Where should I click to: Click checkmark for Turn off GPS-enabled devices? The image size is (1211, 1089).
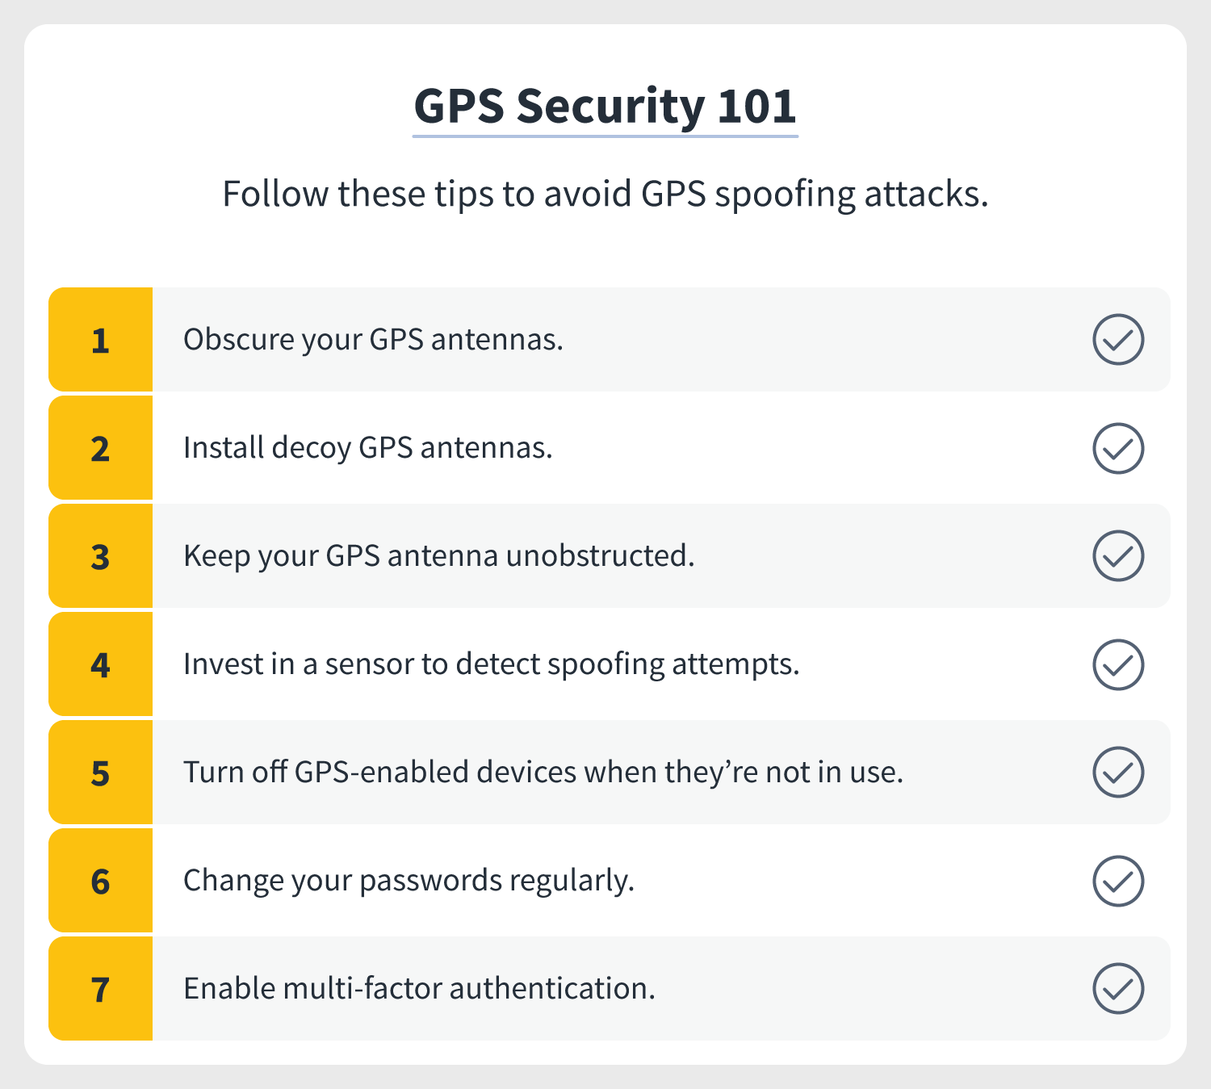click(x=1118, y=773)
